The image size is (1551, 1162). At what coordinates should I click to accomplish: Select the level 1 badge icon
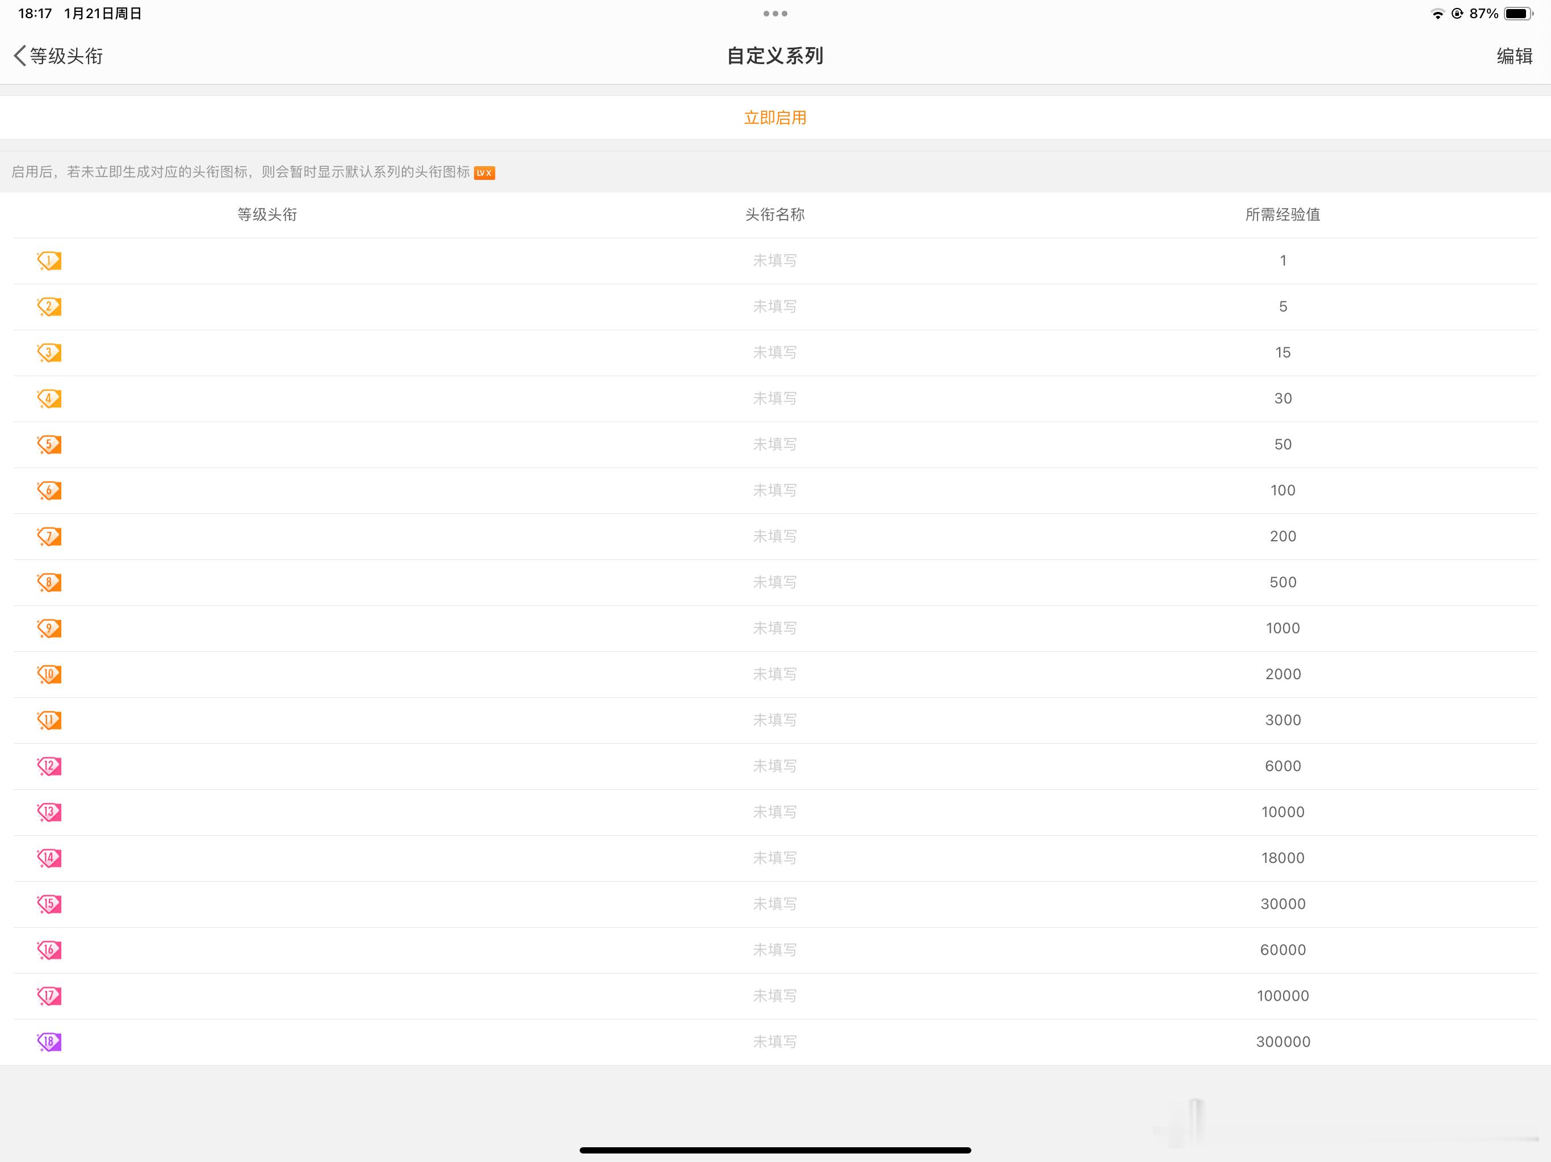click(49, 261)
